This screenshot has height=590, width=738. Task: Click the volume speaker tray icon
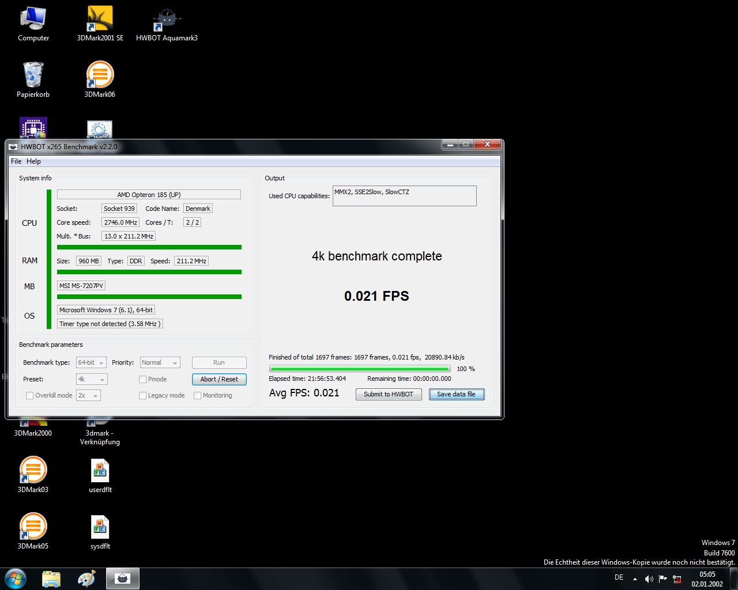point(649,578)
